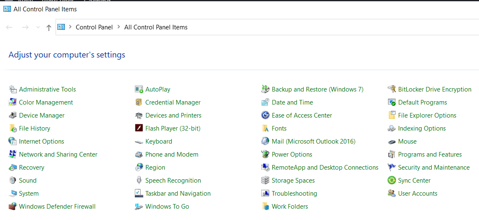This screenshot has width=479, height=220.
Task: Open the Flash Player (32-bit) icon
Action: pyautogui.click(x=139, y=128)
